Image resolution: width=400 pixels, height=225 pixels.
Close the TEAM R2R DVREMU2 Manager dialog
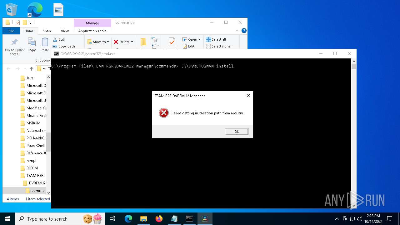pos(248,96)
